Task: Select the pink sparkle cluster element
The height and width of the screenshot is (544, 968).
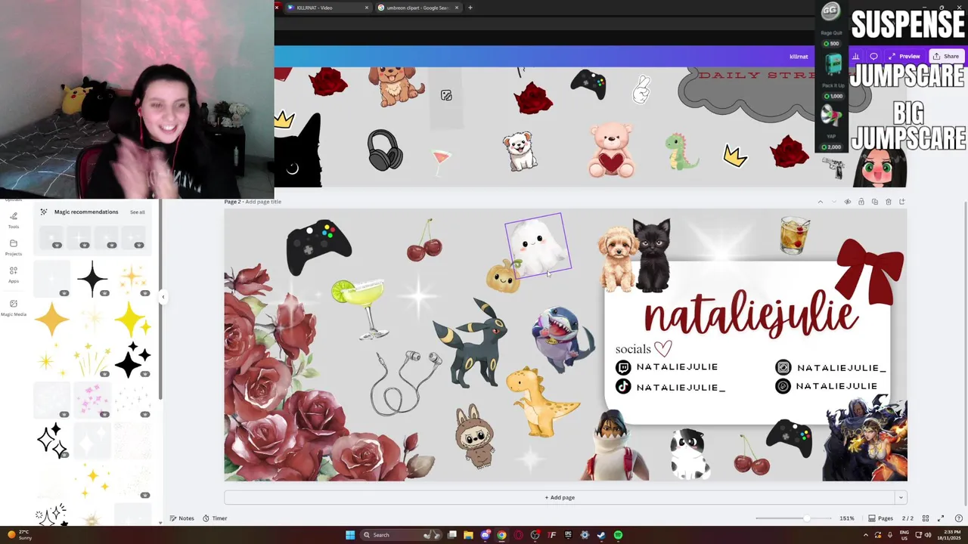Action: coord(92,399)
